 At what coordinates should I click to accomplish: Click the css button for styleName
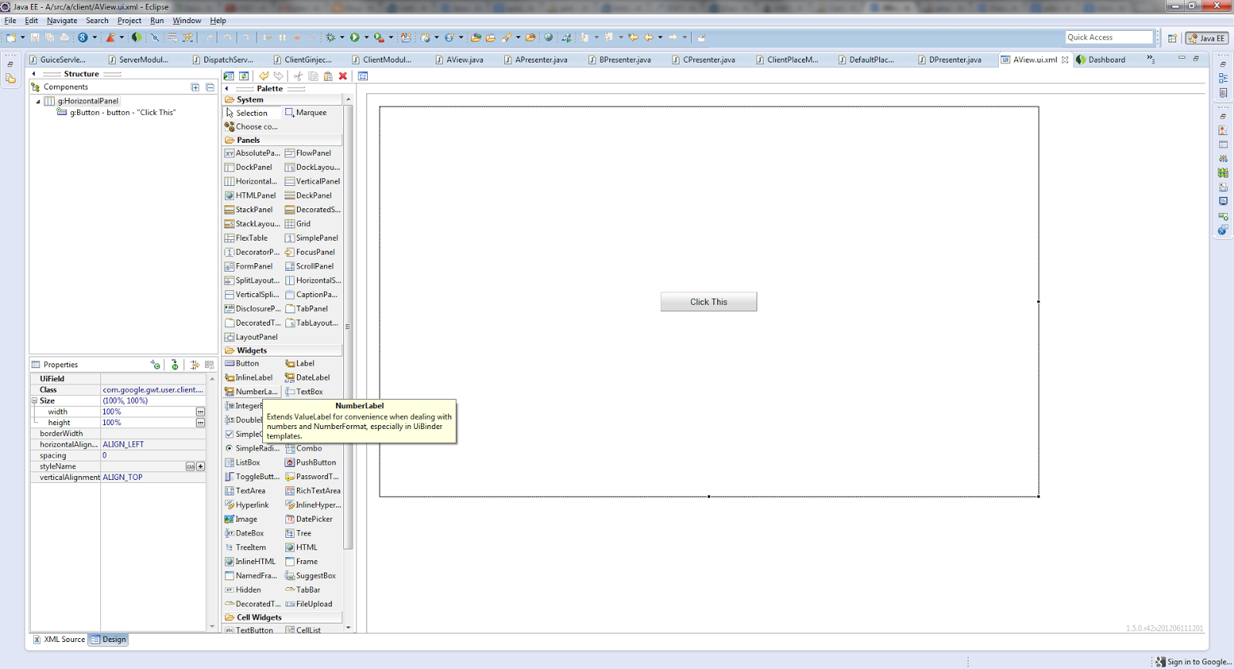click(190, 467)
